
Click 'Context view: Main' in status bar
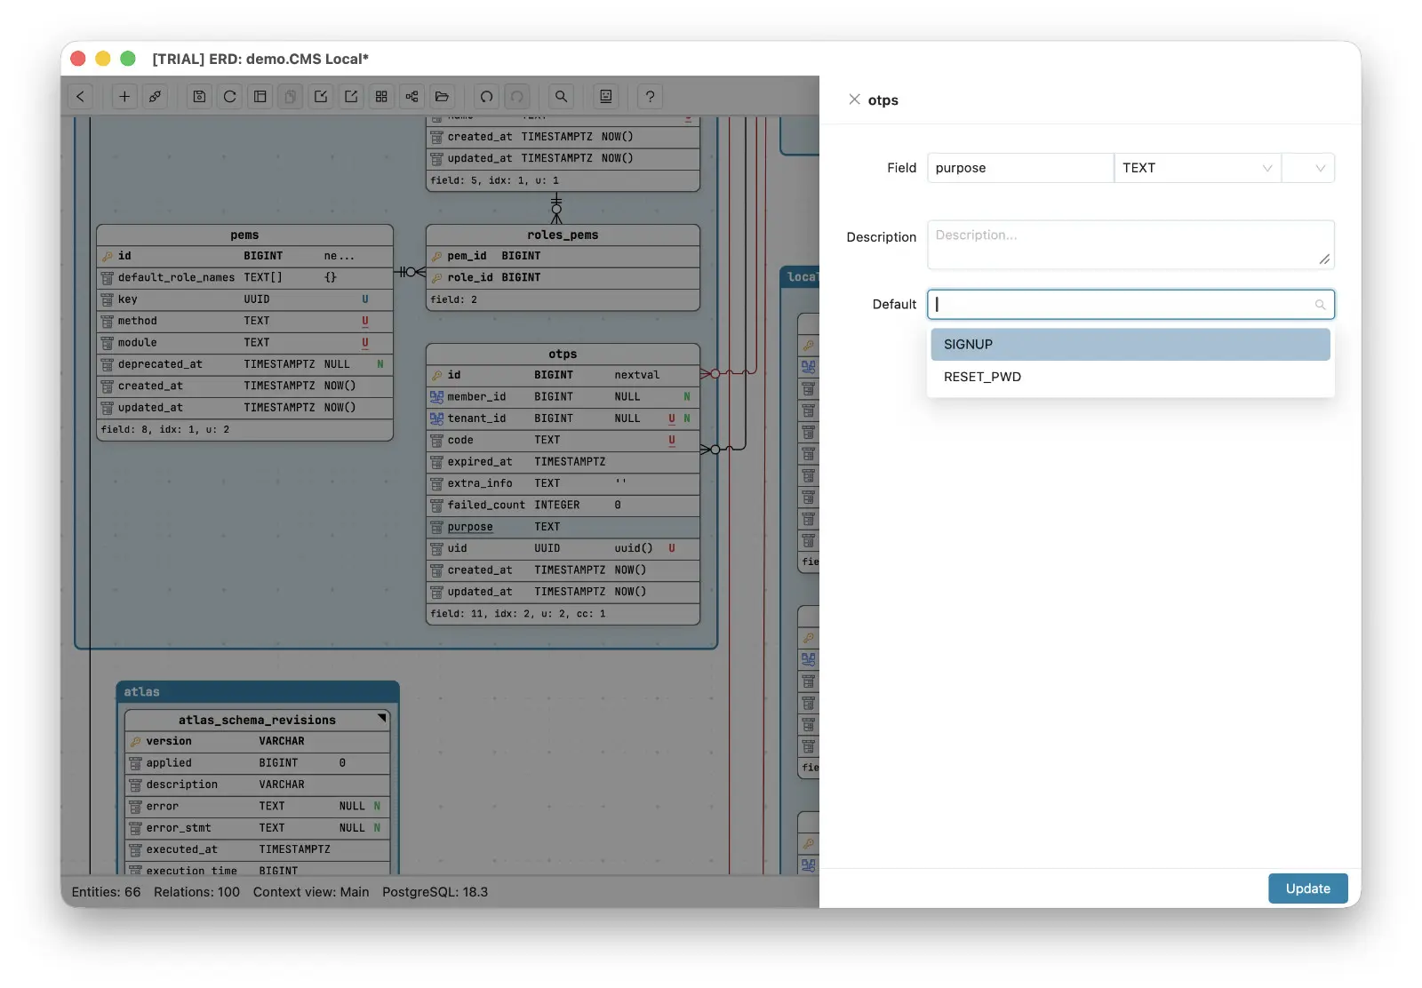point(311,892)
